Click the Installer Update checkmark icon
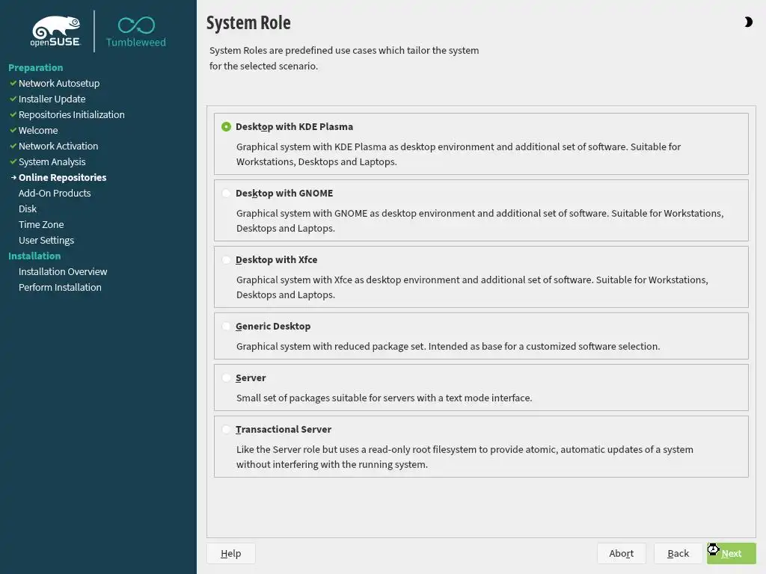The image size is (766, 574). click(x=13, y=99)
